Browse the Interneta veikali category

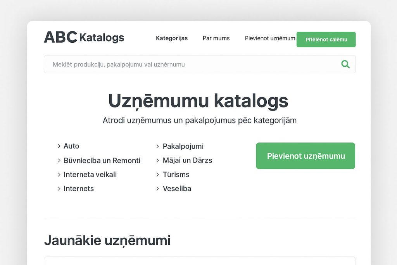pos(90,175)
